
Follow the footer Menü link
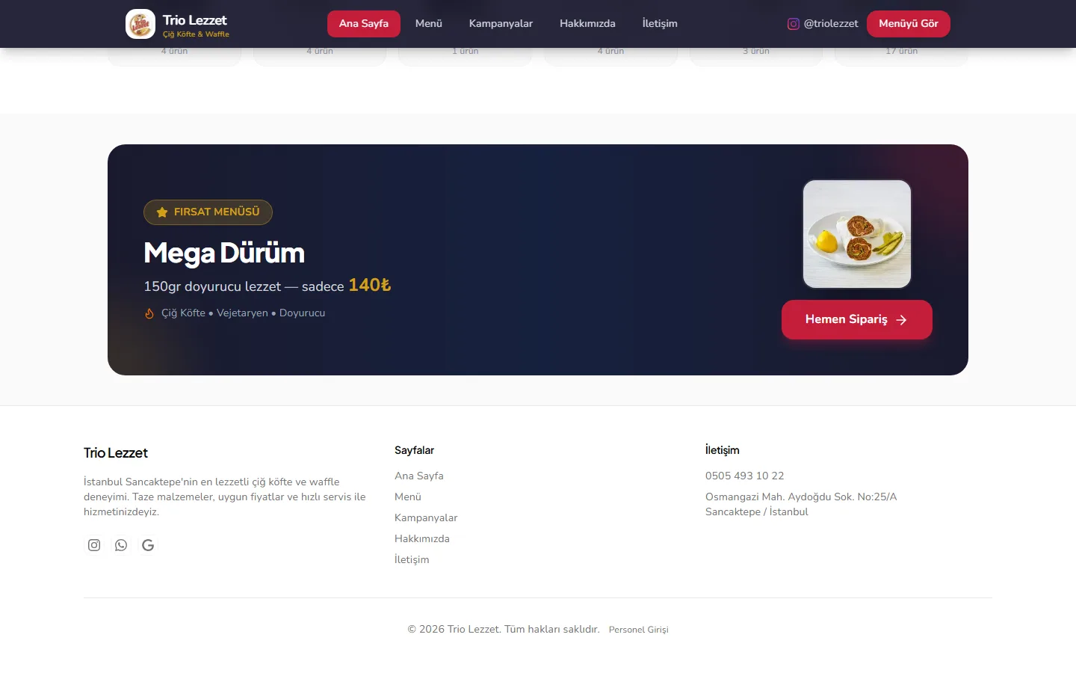click(x=408, y=497)
